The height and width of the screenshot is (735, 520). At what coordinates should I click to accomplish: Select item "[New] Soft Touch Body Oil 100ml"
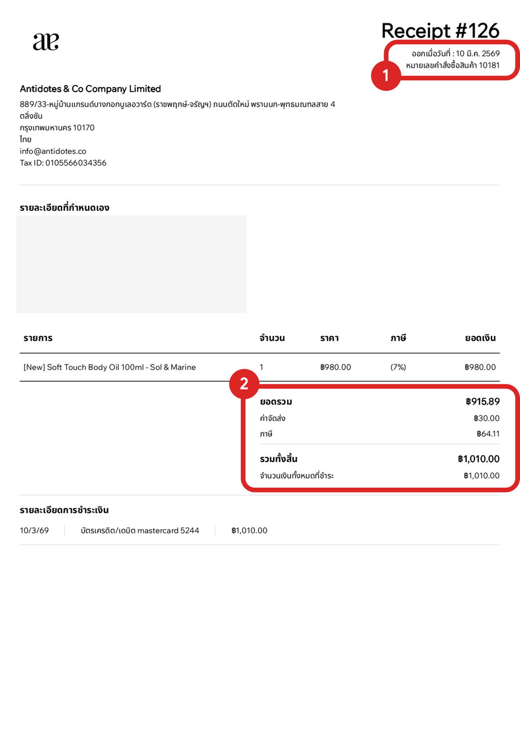click(x=110, y=367)
